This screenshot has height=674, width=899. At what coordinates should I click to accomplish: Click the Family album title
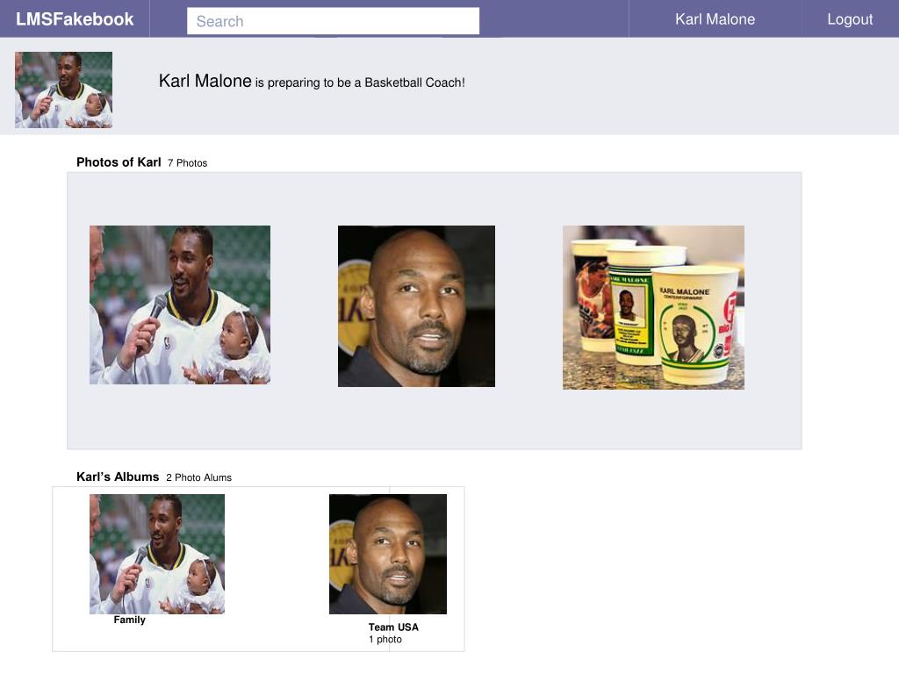[130, 620]
